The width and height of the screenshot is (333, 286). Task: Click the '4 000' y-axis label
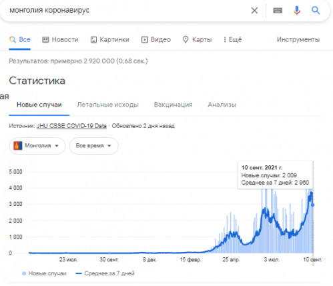click(15, 188)
